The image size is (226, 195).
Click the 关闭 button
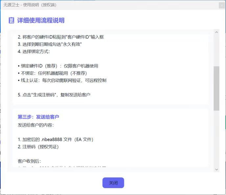tap(113, 183)
